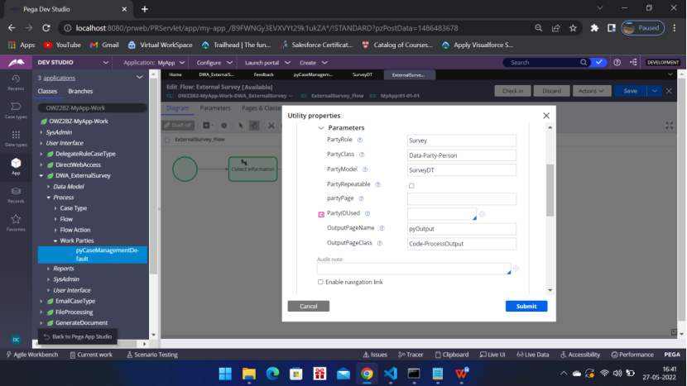Click the Submit button
This screenshot has height=386, width=687.
[x=526, y=307]
